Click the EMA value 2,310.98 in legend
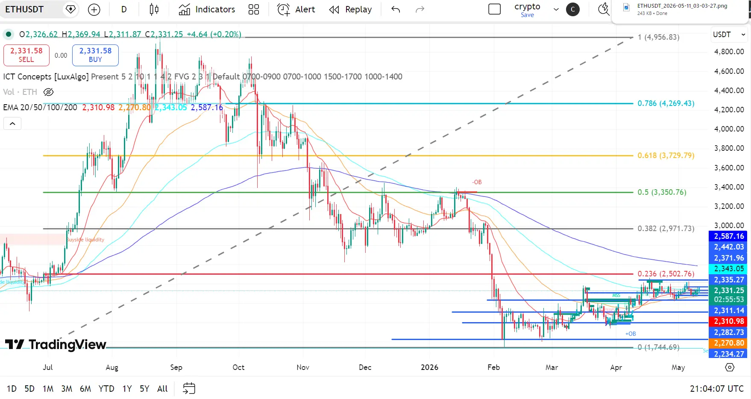 (x=98, y=107)
